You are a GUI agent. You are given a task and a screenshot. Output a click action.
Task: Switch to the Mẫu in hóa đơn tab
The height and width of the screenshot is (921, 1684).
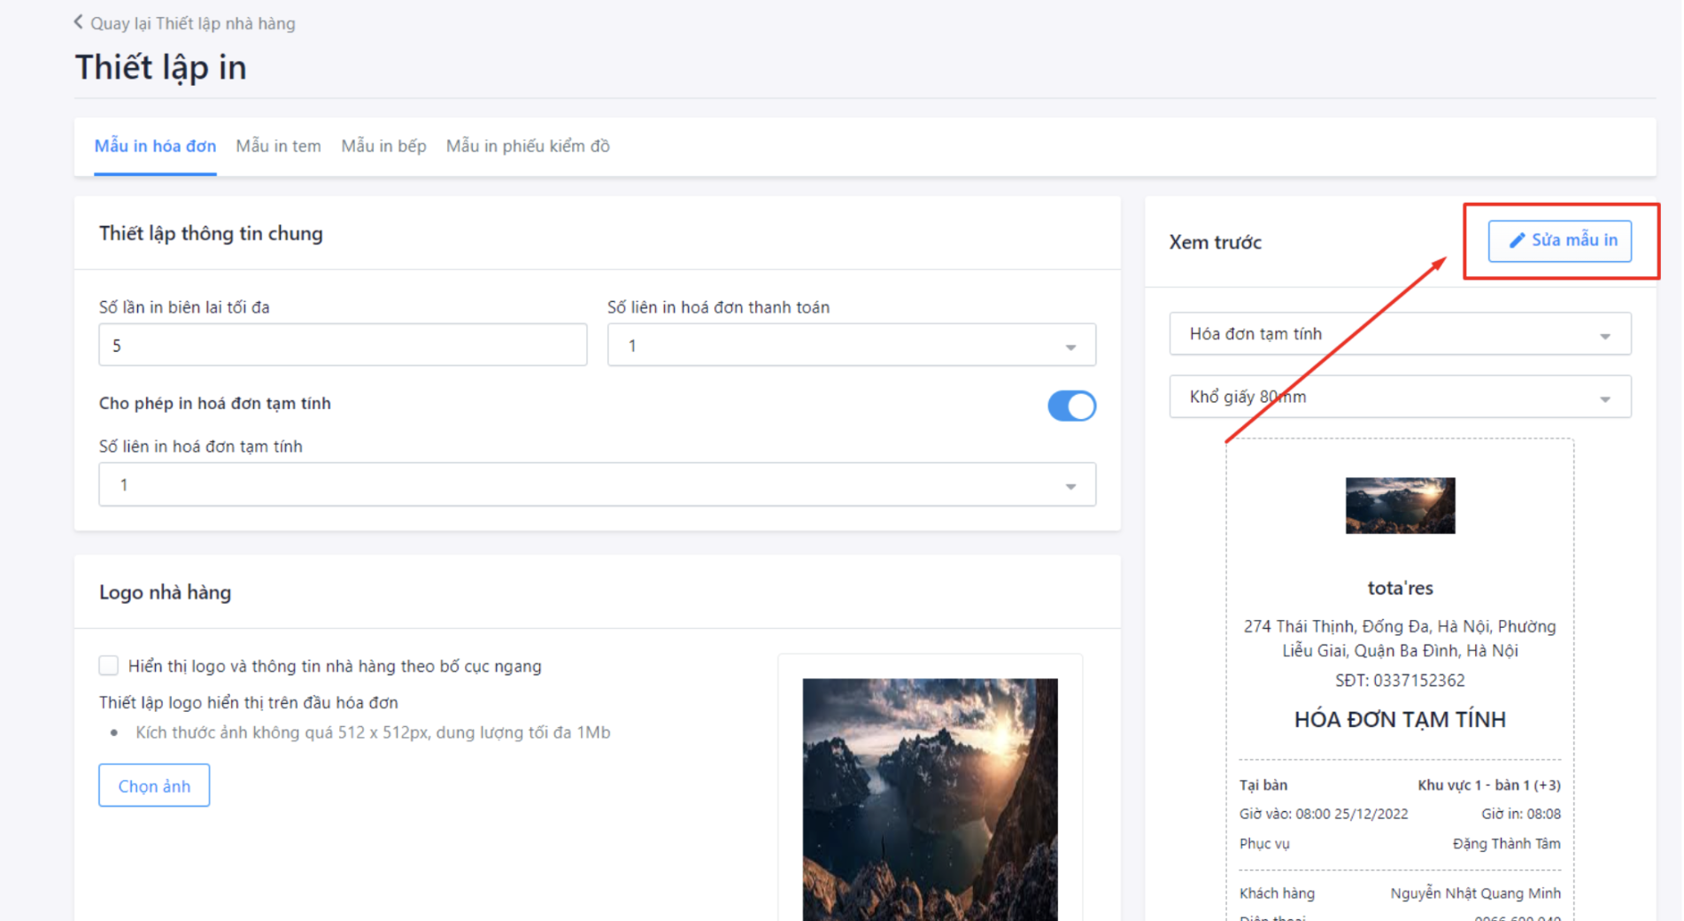(x=155, y=146)
